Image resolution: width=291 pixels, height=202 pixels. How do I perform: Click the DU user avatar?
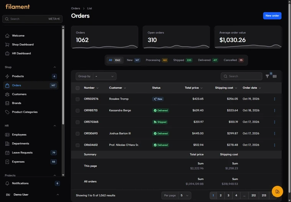[x=8, y=195]
